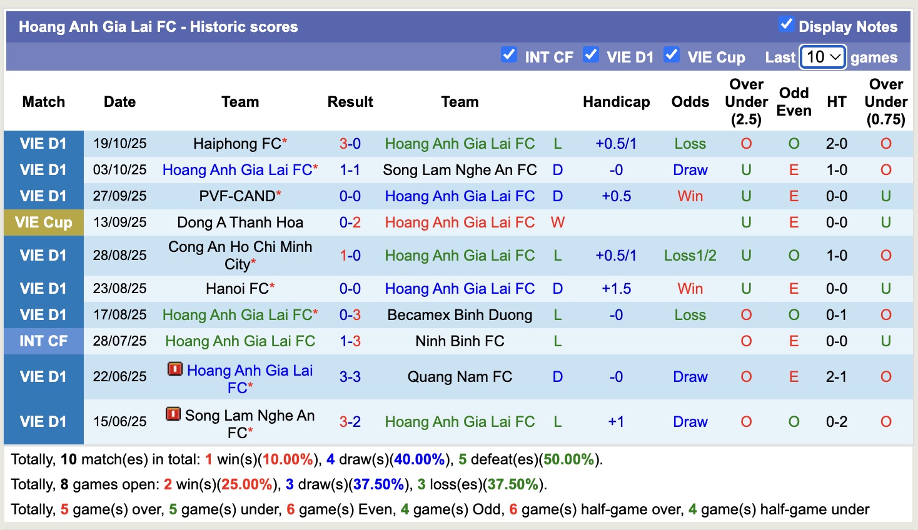Open the Haiphong FC team link
This screenshot has height=530, width=918.
(x=236, y=143)
